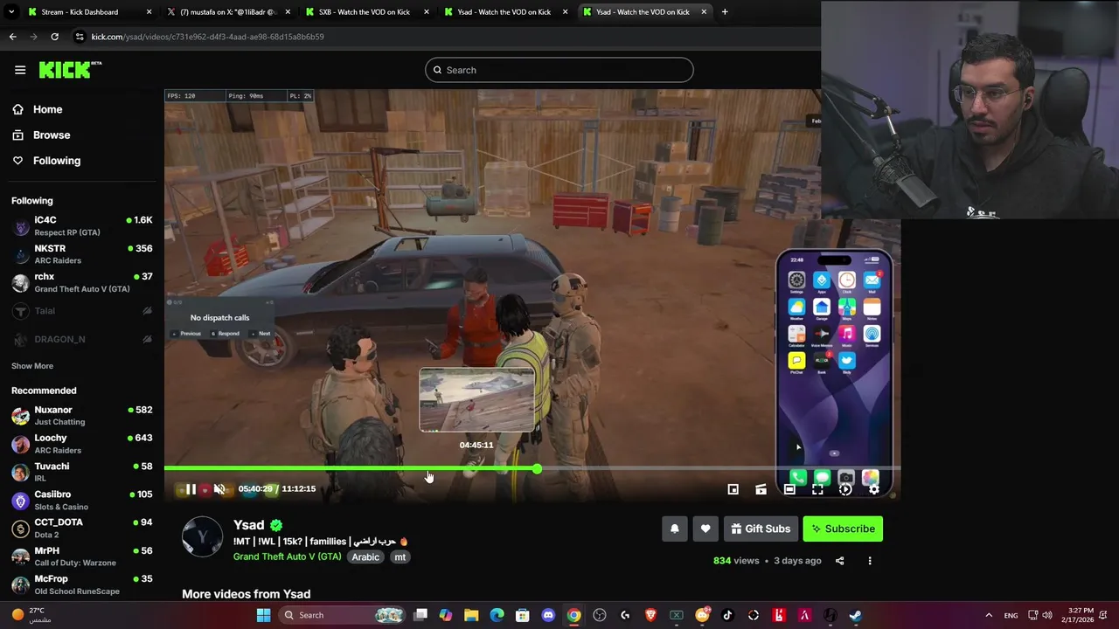1119x629 pixels.
Task: Switch to Stream - Kick Dashboard tab
Action: pyautogui.click(x=88, y=12)
